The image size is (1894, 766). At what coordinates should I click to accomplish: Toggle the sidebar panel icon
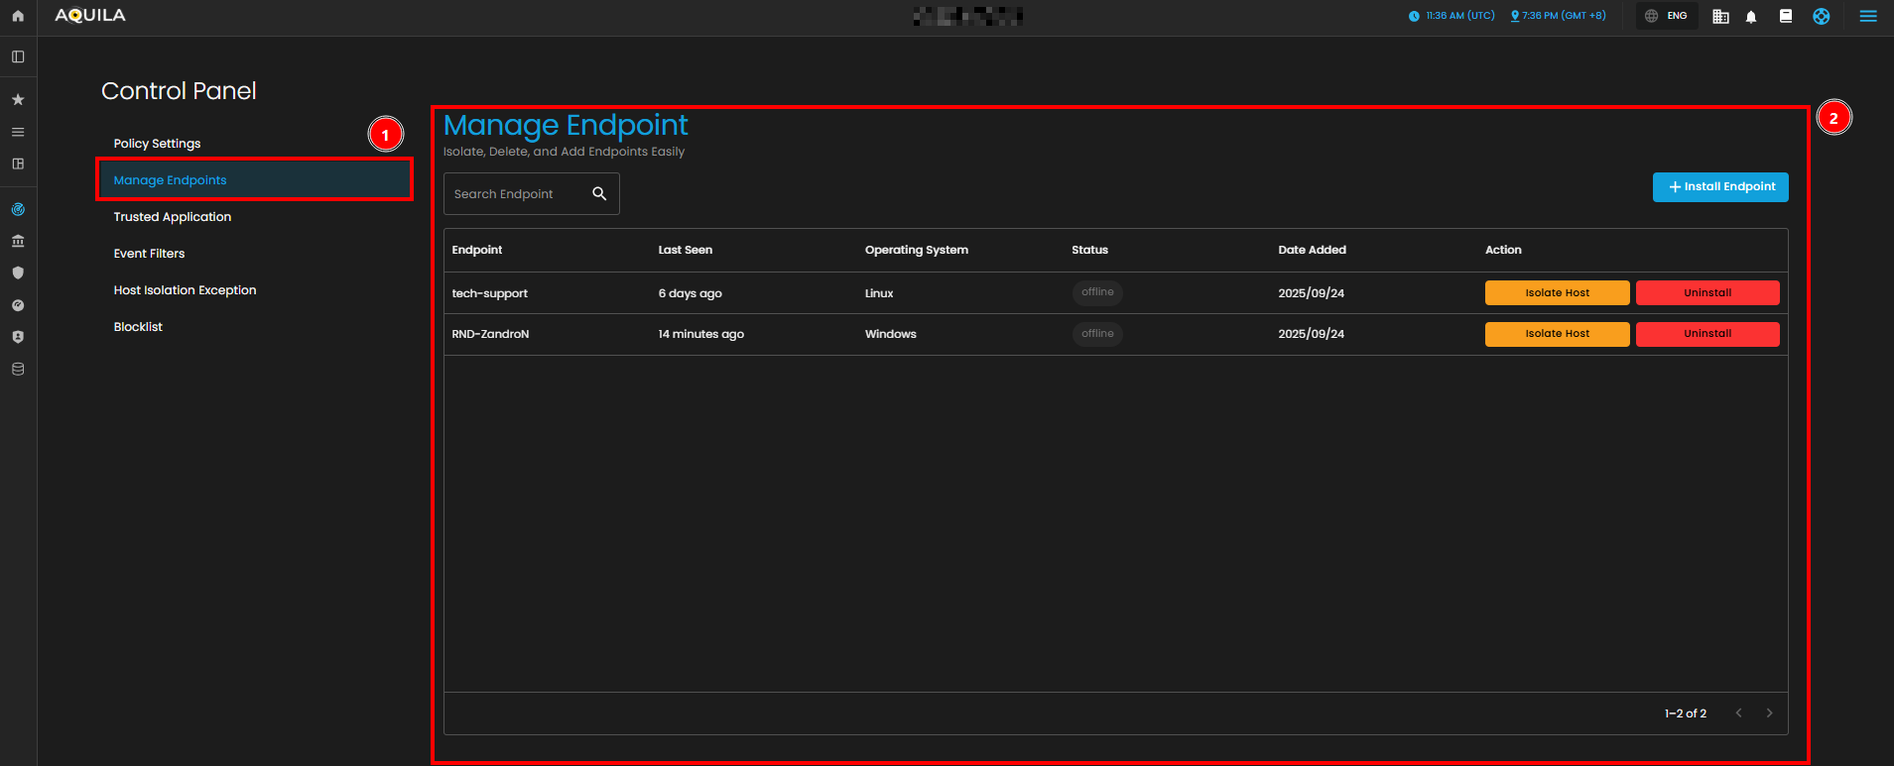coord(18,57)
